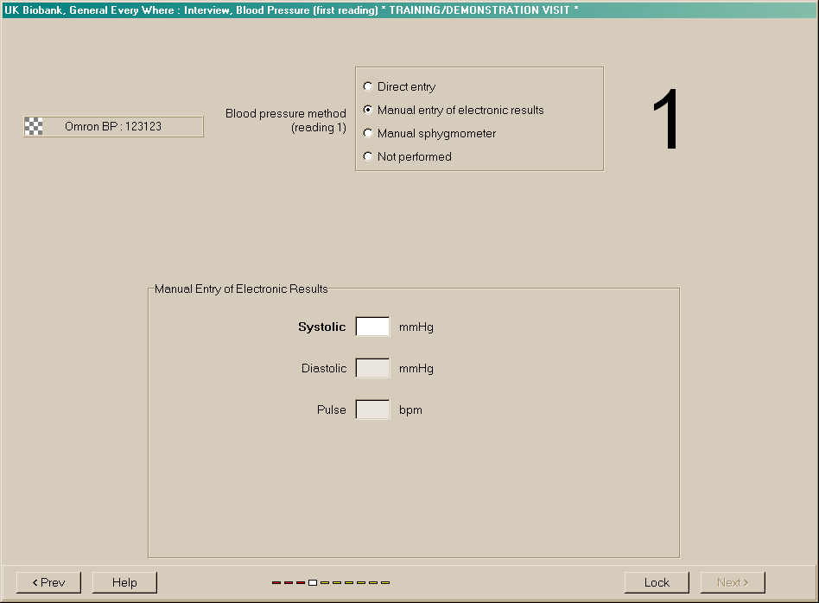
Task: Click the Diastolic mmHg input field
Action: coord(372,368)
